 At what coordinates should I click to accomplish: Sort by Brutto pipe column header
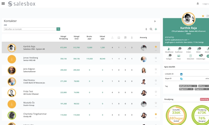coord(89,37)
